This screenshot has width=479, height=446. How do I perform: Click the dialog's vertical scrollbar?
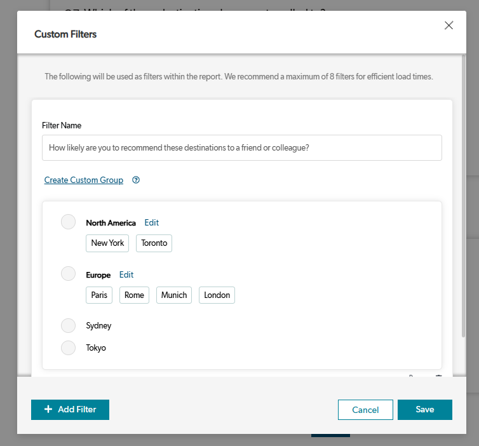(463, 203)
